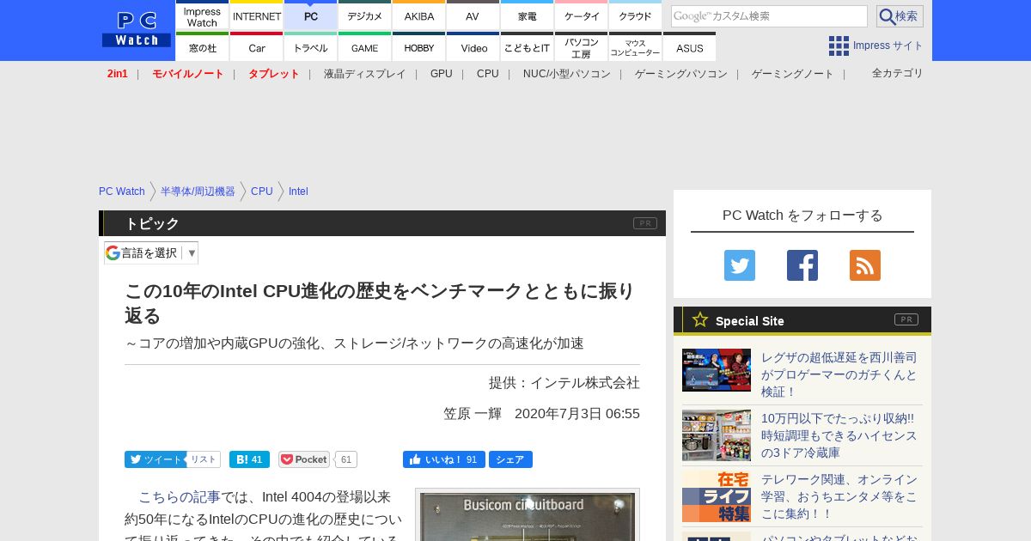Open the GAME tab
Viewport: 1031px width, 541px height.
pos(365,46)
